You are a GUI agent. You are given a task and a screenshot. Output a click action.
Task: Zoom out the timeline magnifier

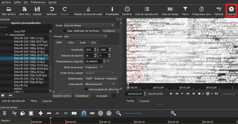(119, 113)
